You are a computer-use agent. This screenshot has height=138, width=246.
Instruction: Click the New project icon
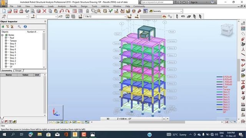(4, 11)
